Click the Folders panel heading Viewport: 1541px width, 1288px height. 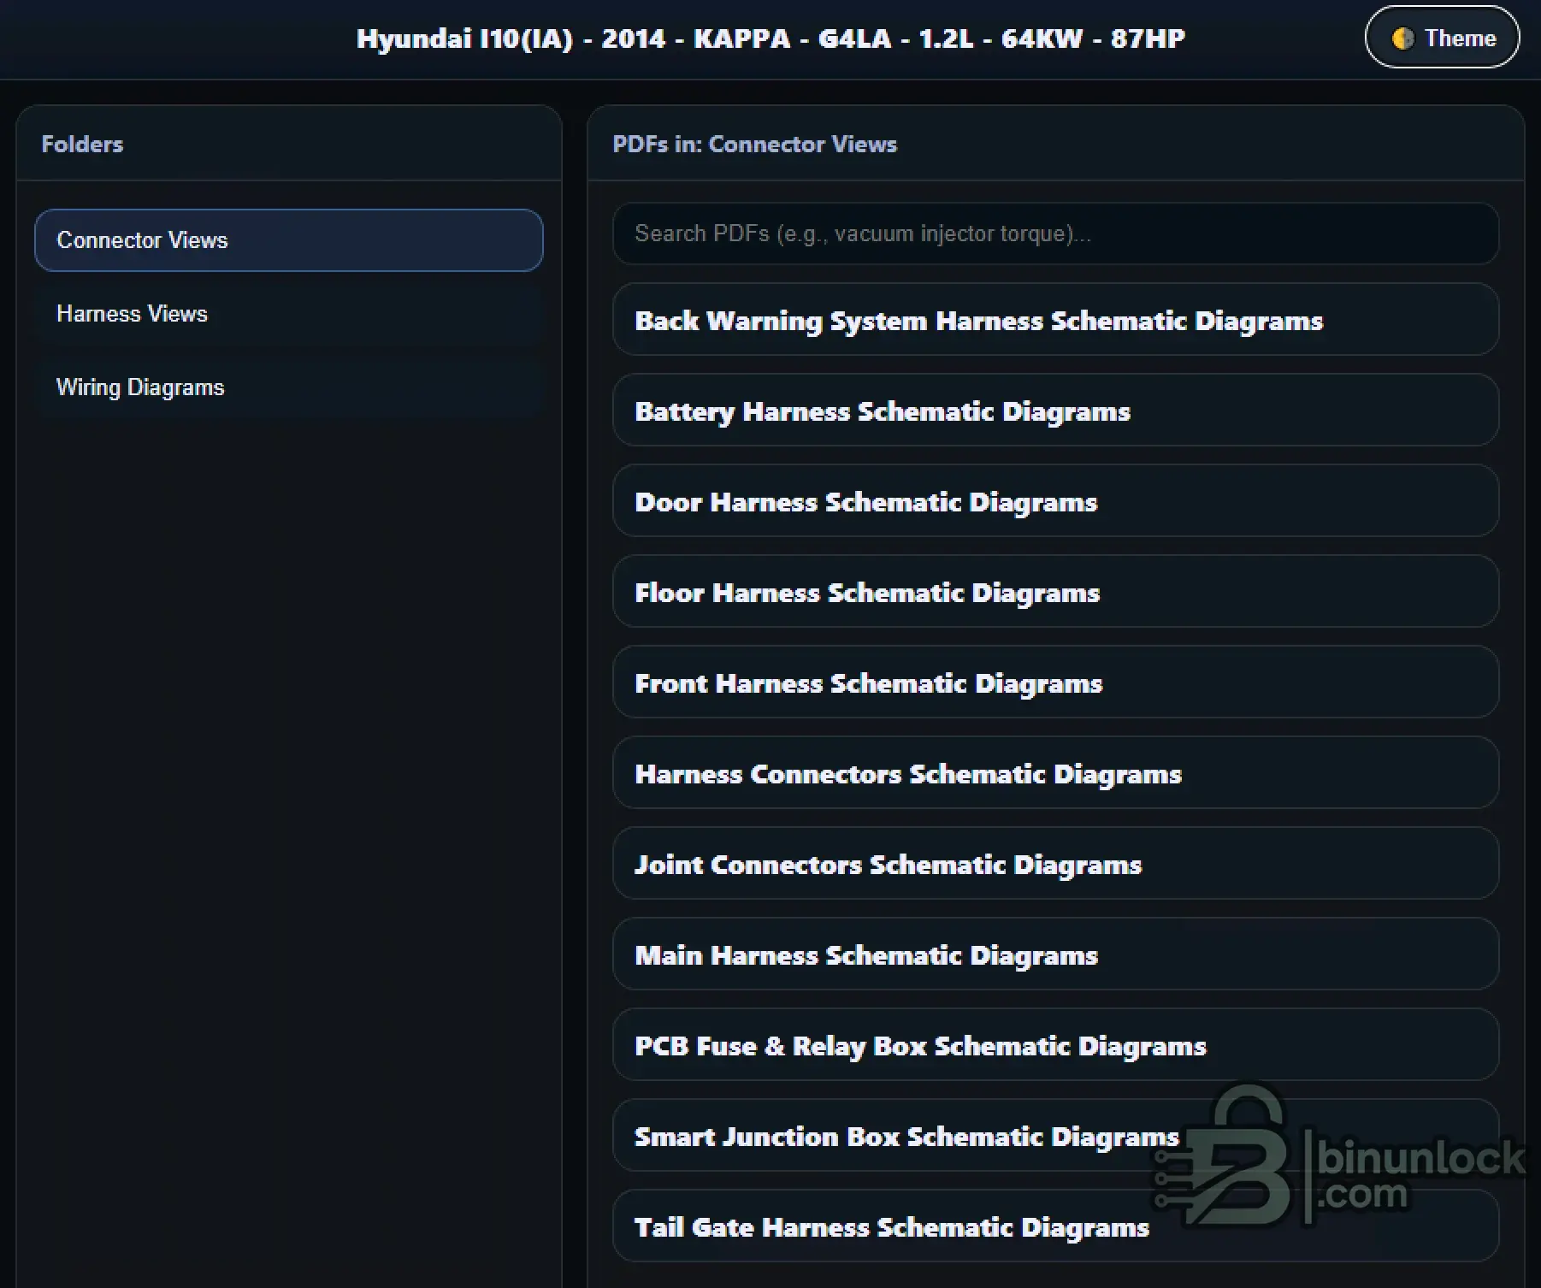pyautogui.click(x=82, y=144)
